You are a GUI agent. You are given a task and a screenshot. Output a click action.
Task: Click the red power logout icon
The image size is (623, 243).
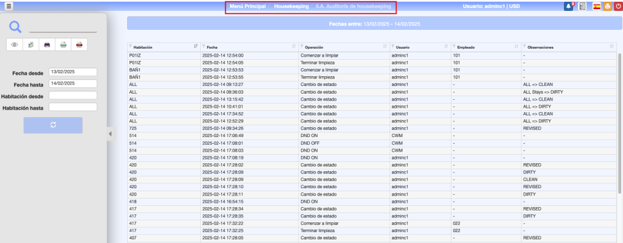tap(618, 6)
